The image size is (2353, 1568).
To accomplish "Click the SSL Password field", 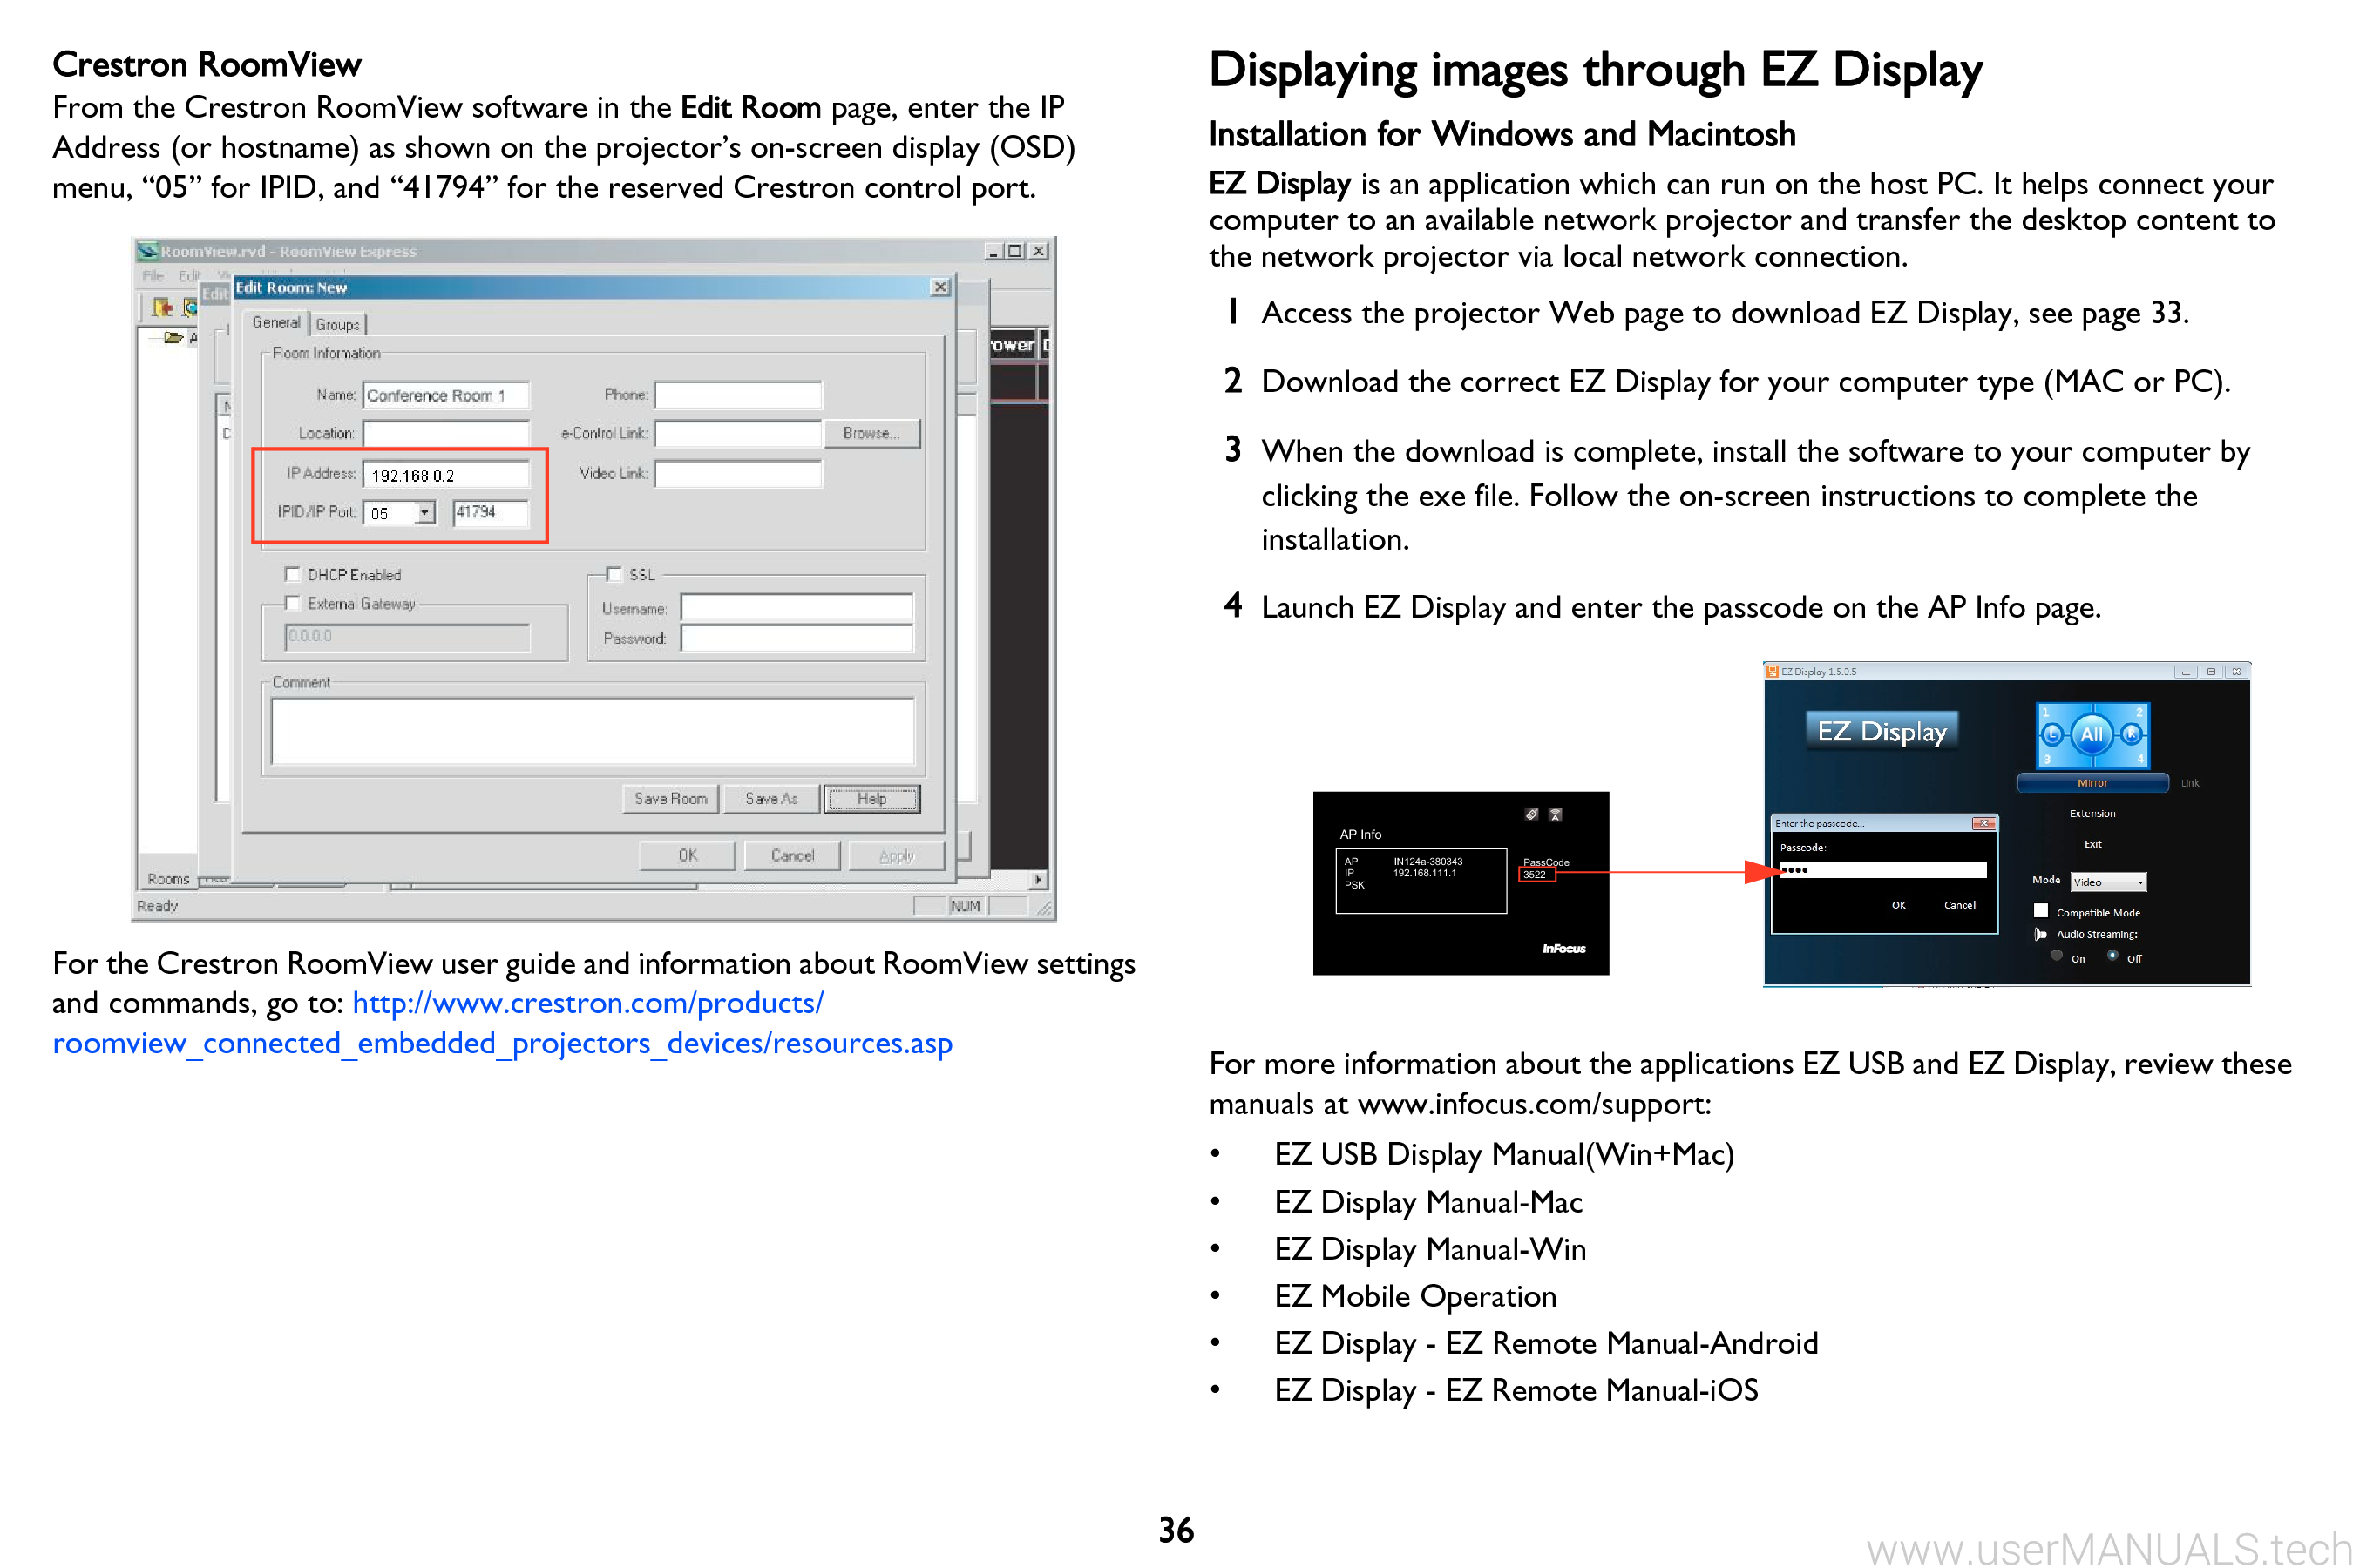I will coord(797,638).
